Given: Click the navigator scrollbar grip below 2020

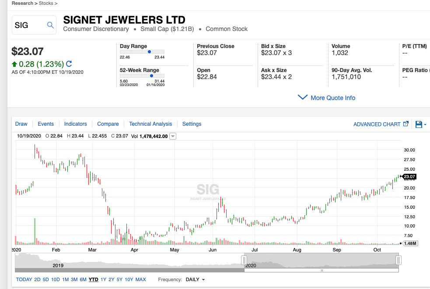Looking at the screenshot, I should coord(322,270).
